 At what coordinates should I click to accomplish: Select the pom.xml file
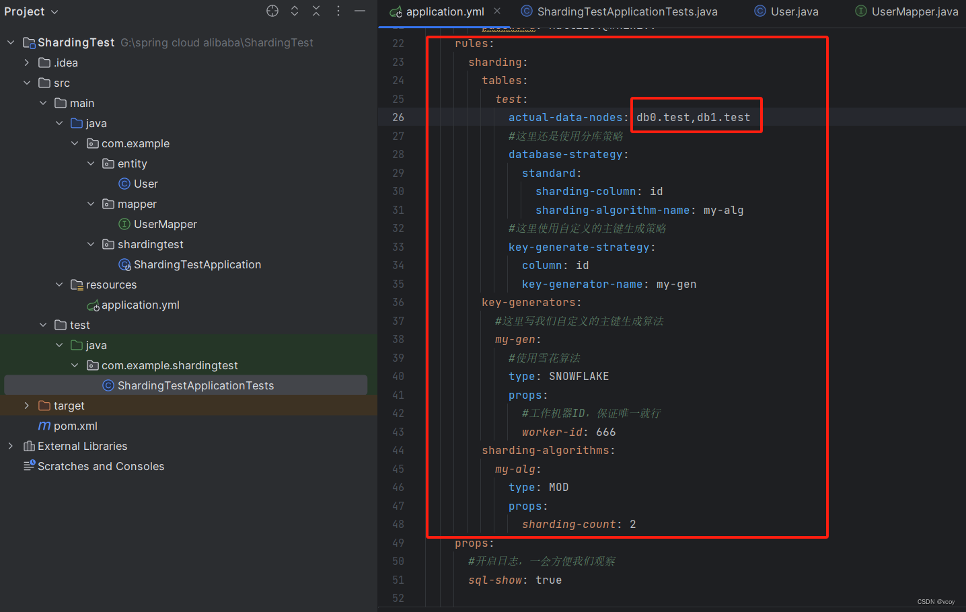(x=75, y=426)
